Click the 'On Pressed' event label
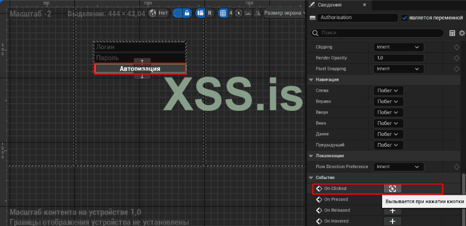Image resolution: width=466 pixels, height=226 pixels. click(x=336, y=199)
